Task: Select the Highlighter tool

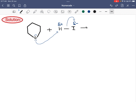Action: [x=35, y=12]
